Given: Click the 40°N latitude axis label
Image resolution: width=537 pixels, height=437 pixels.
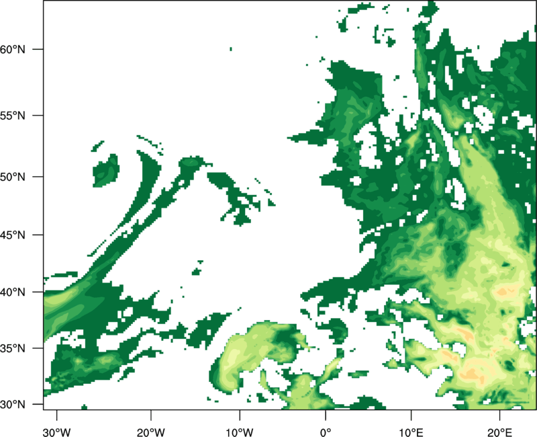Looking at the screenshot, I should (x=13, y=292).
